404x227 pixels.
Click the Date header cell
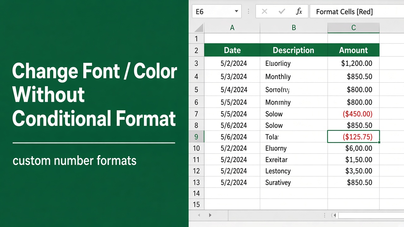(232, 50)
